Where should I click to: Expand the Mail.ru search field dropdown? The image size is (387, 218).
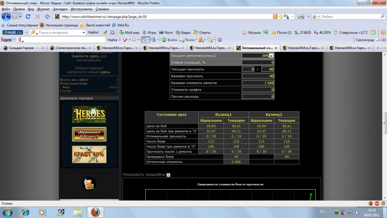click(83, 32)
